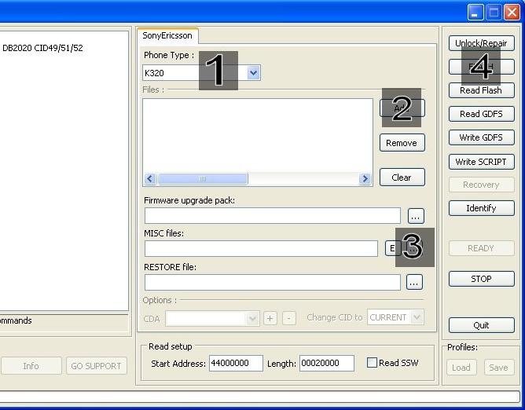Click the GO SUPPORT button
Image resolution: width=525 pixels, height=410 pixels.
[97, 366]
